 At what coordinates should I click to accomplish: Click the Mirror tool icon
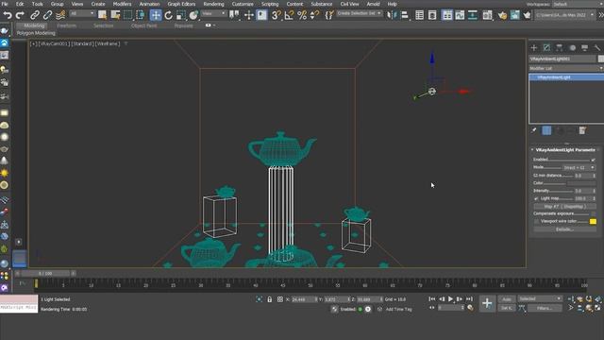(392, 15)
